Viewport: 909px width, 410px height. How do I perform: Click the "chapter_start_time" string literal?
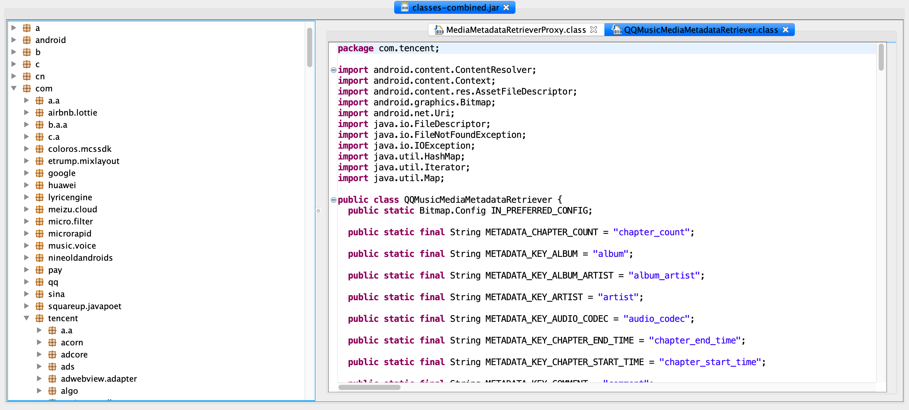pos(710,362)
